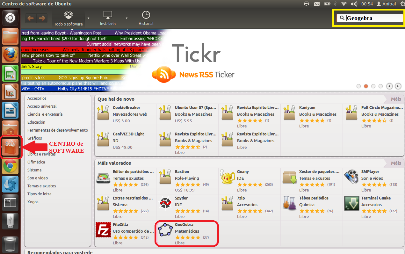
Task: Expand the Todo o software dropdown arrow
Action: pos(88,18)
